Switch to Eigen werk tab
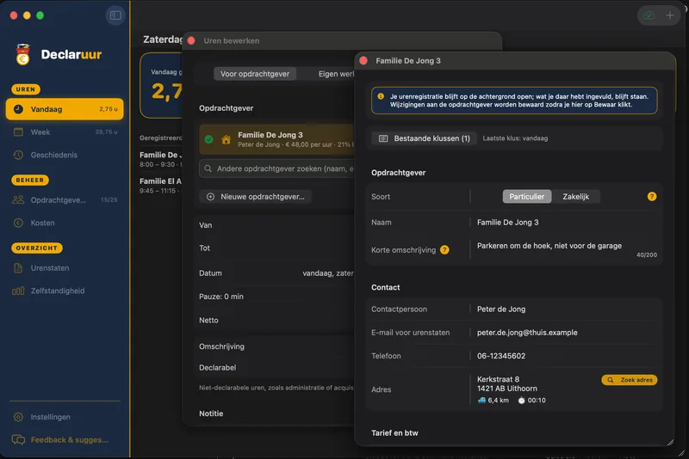The height and width of the screenshot is (459, 689). (336, 74)
